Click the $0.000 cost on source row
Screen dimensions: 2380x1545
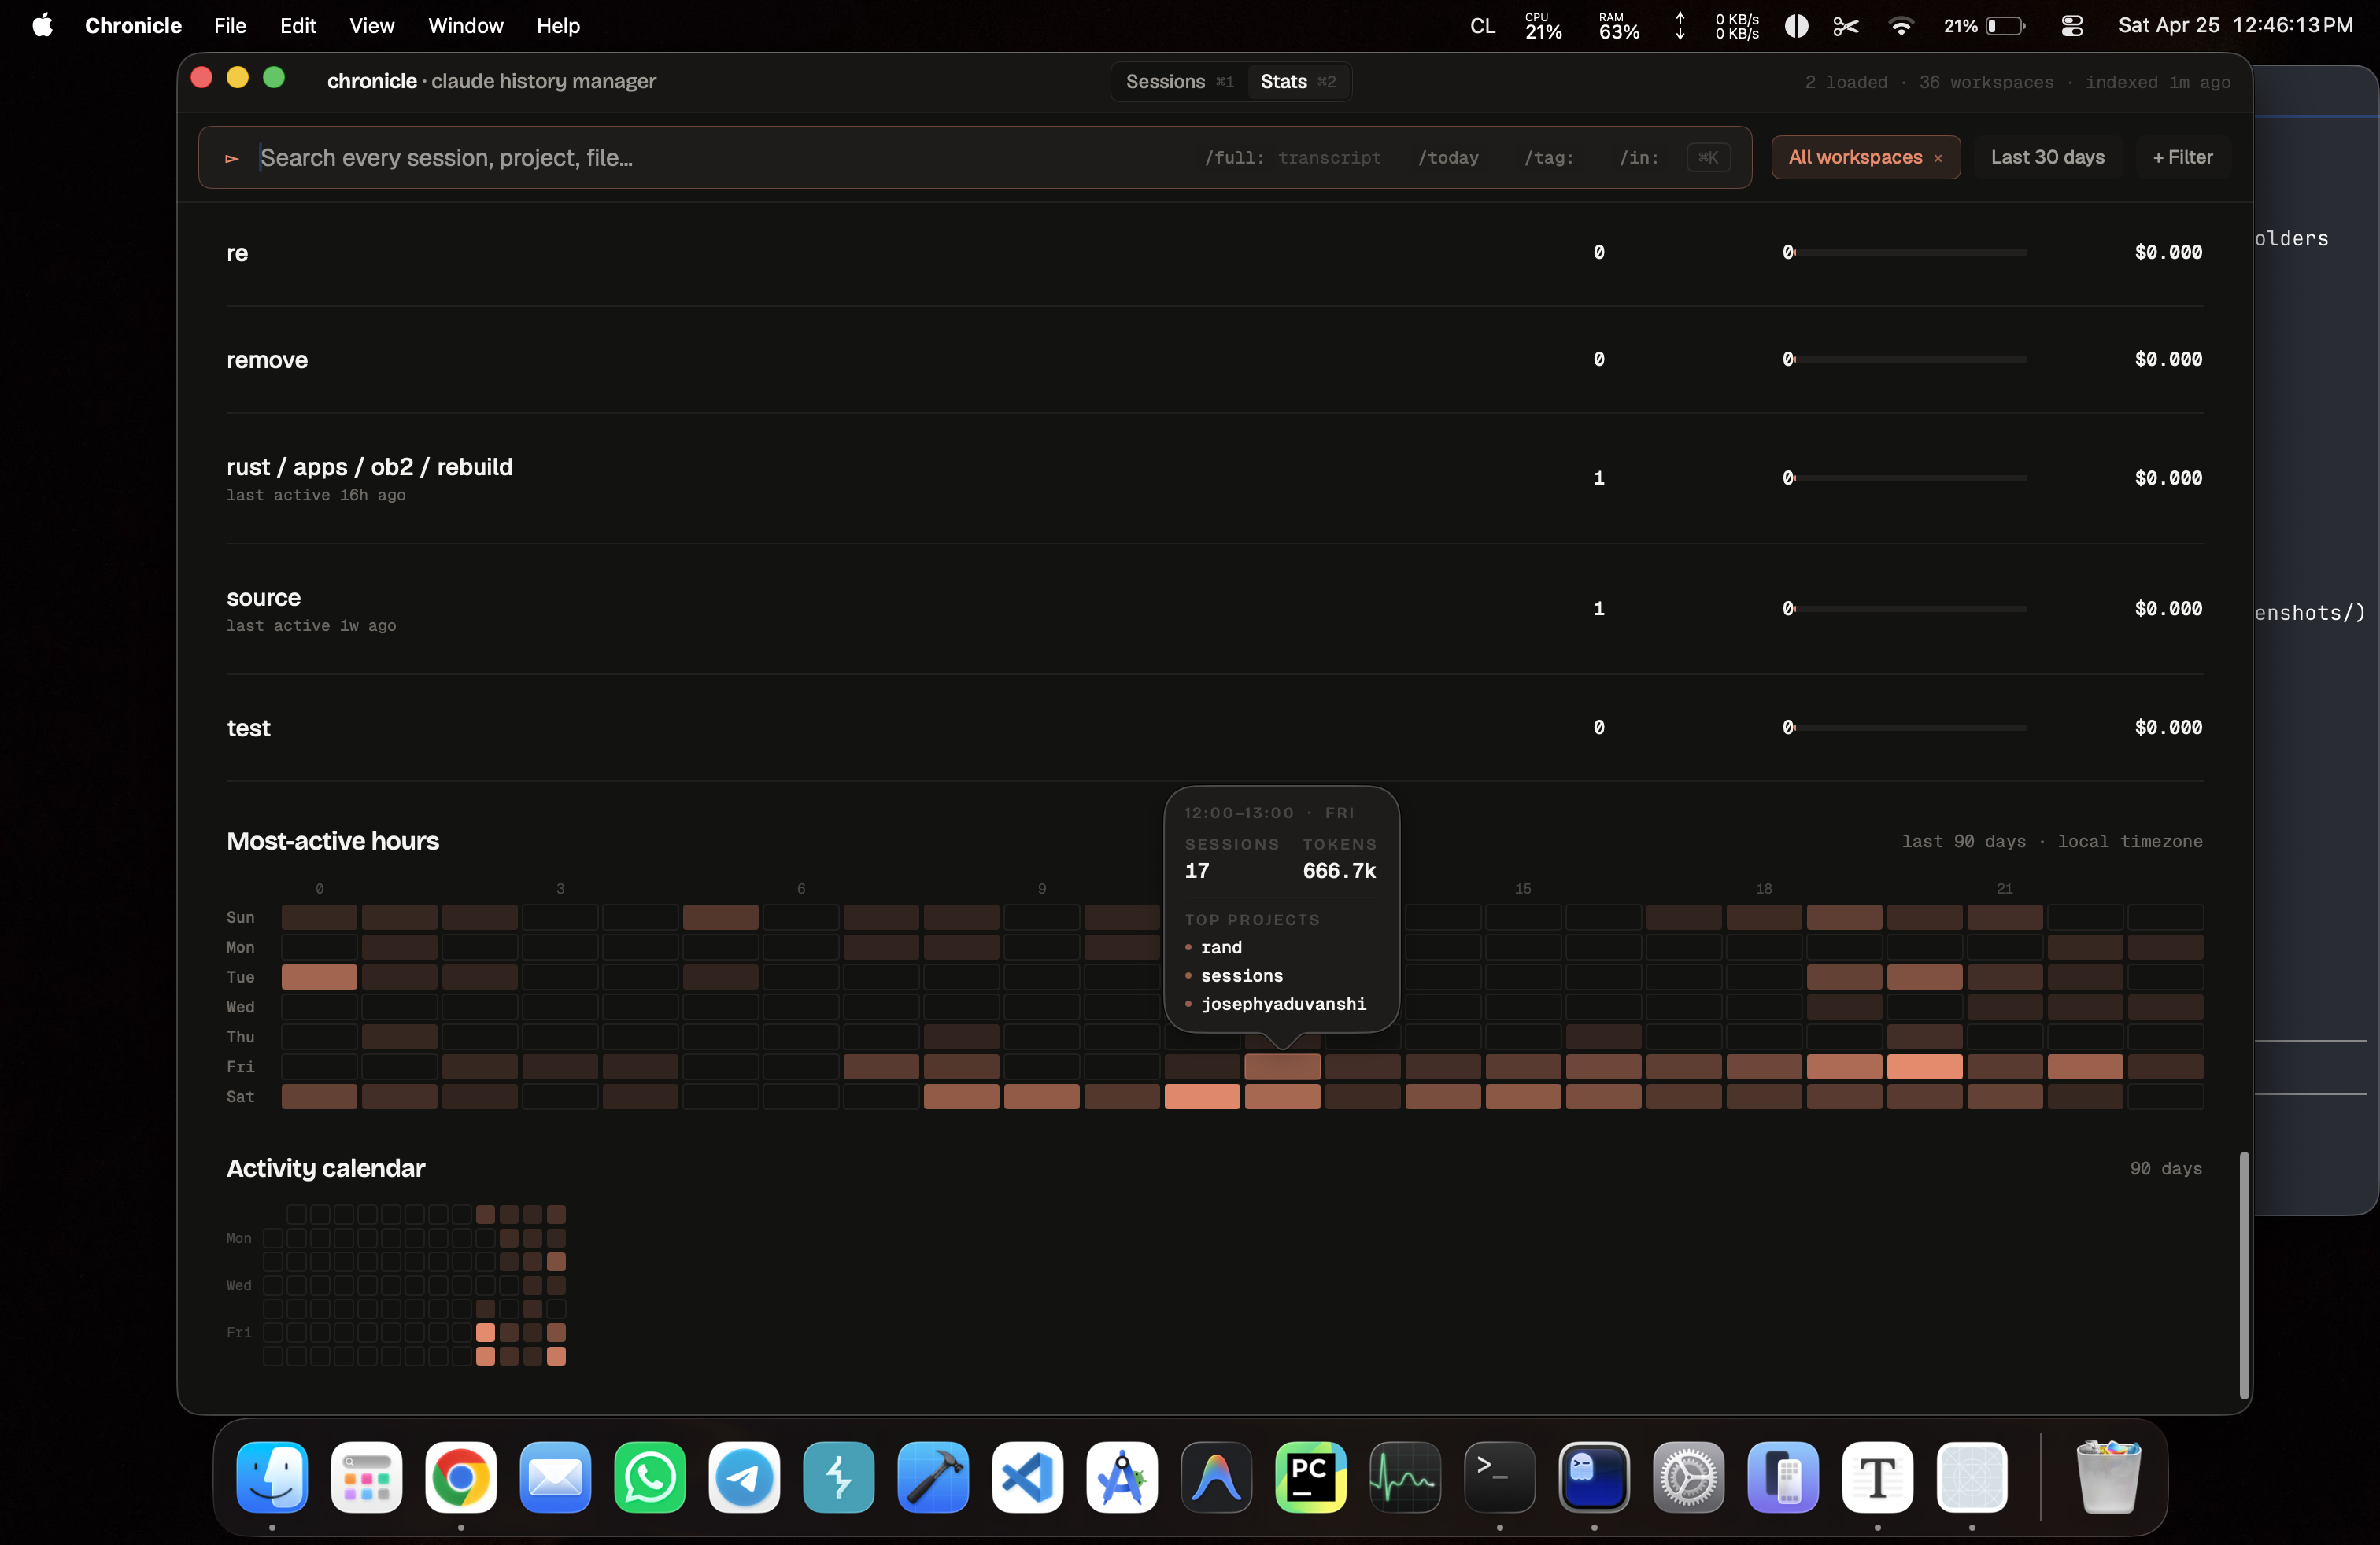point(2168,609)
